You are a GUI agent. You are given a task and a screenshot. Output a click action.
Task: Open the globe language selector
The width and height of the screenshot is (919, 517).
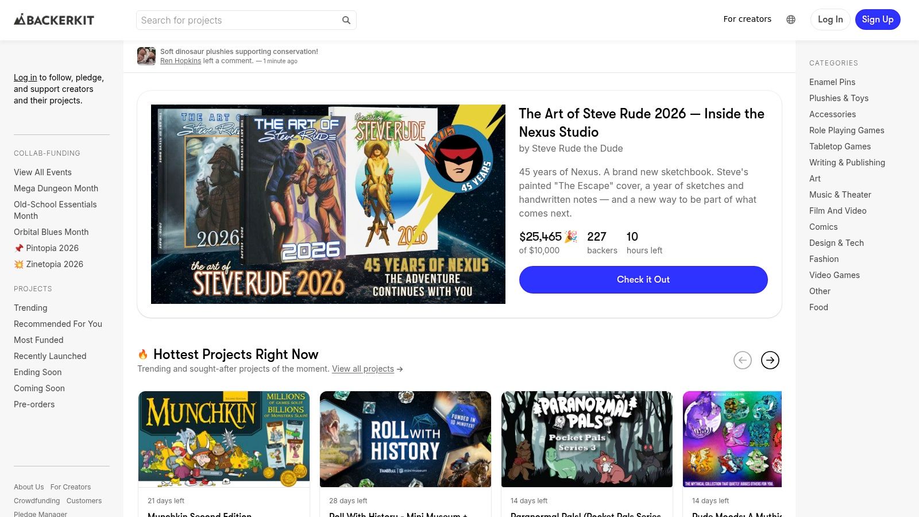point(791,20)
